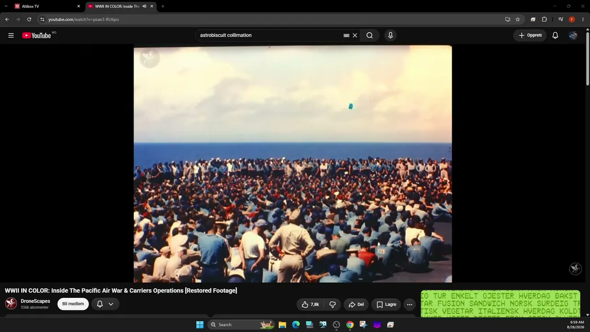Open File Explorer from the taskbar
Screen dimensions: 590x332
pos(282,325)
